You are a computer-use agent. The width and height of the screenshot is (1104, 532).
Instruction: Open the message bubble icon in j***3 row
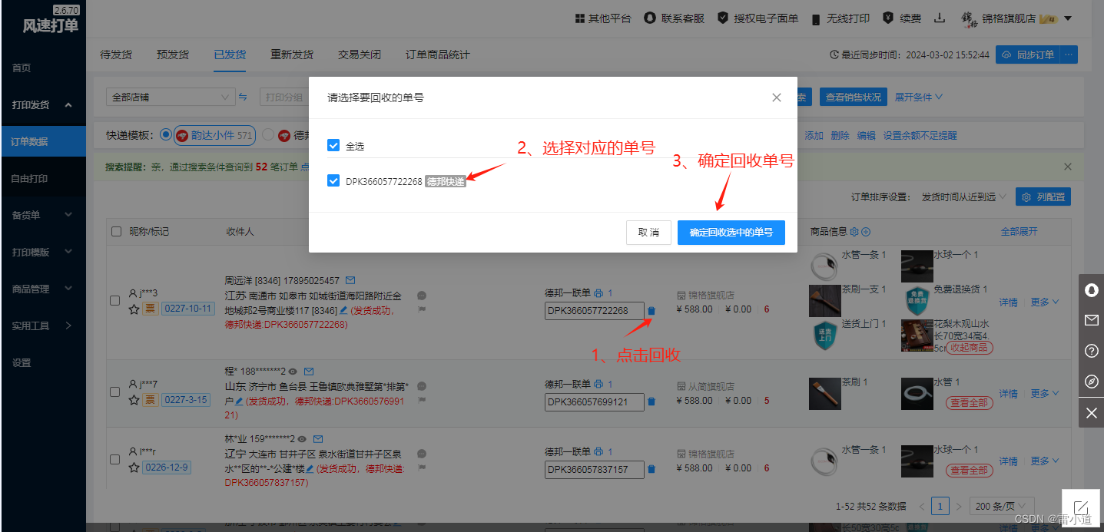[422, 296]
